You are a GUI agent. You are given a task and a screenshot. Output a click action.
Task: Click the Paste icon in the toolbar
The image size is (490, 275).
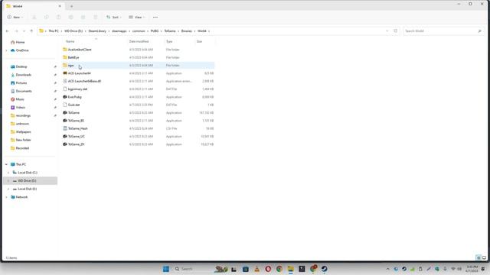click(59, 17)
